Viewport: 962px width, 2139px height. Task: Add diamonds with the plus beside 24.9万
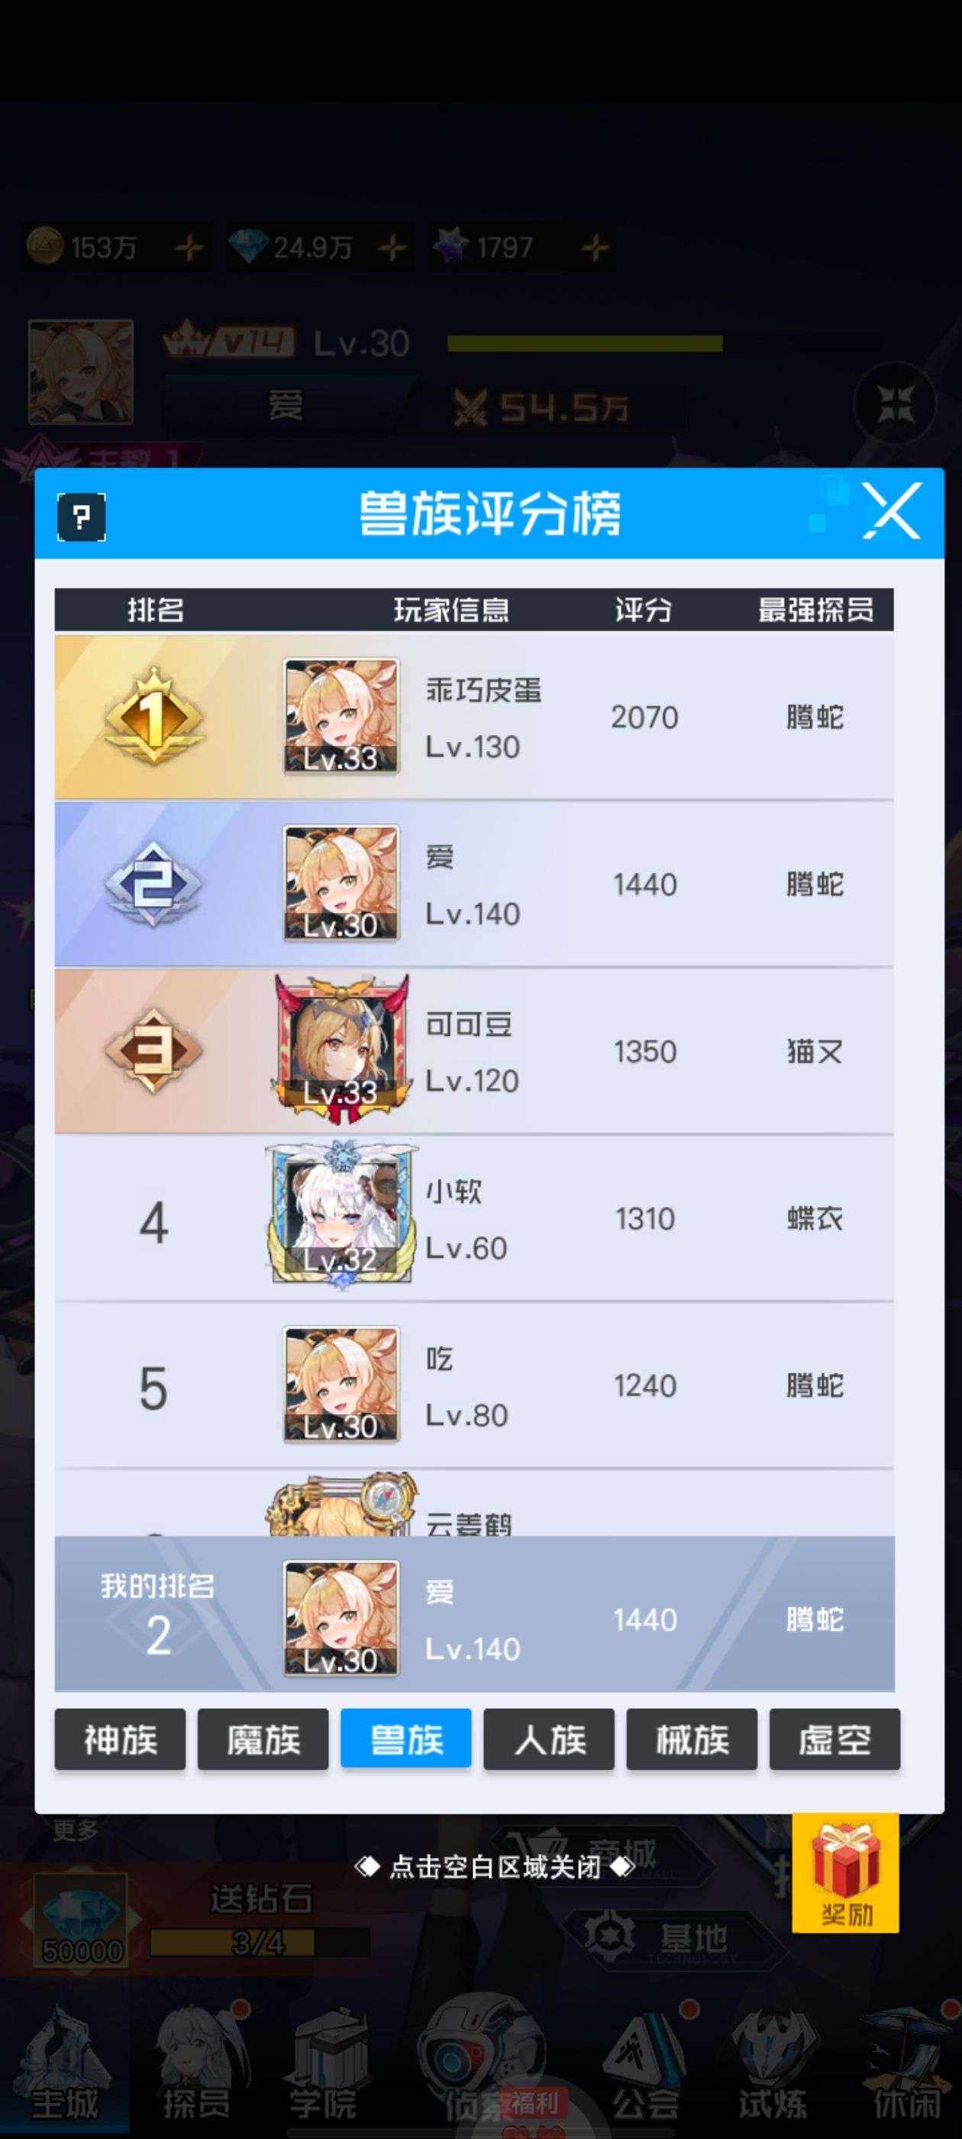[392, 247]
